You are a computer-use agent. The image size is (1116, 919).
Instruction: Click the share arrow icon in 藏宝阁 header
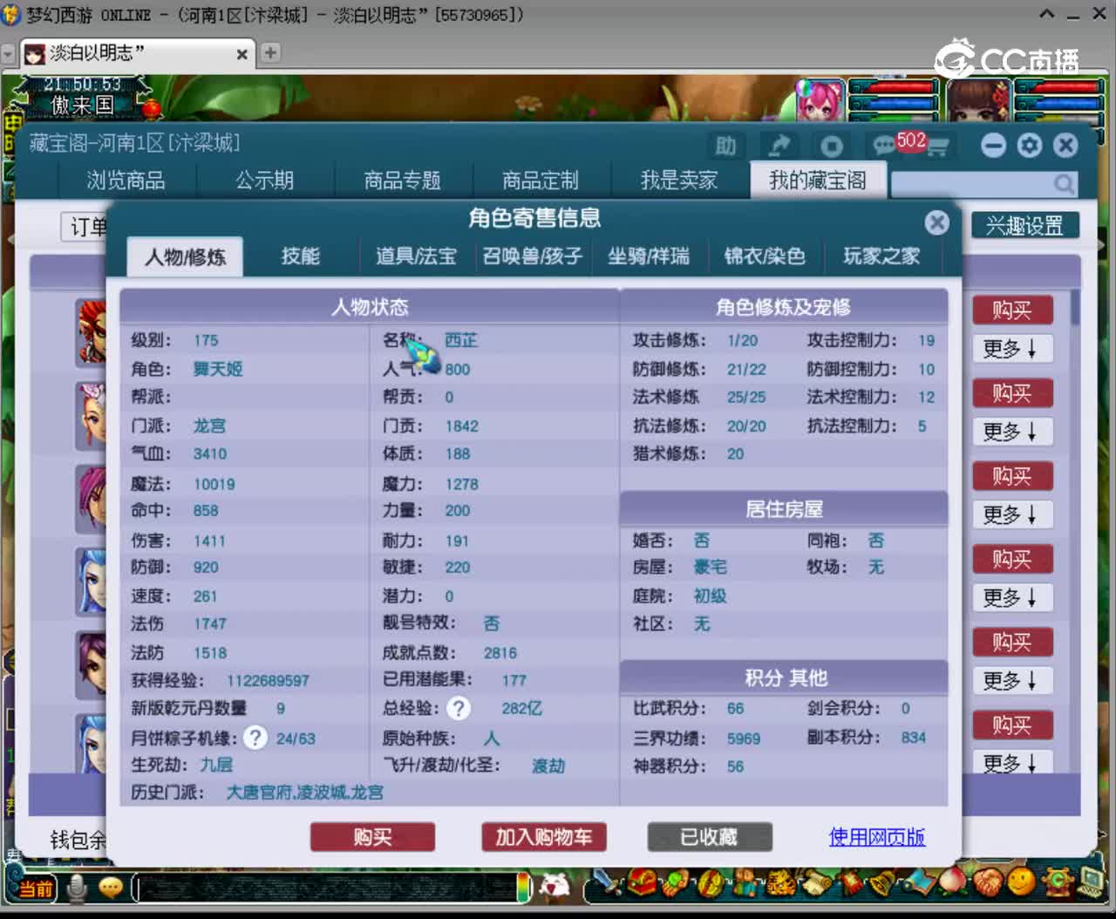tap(778, 146)
